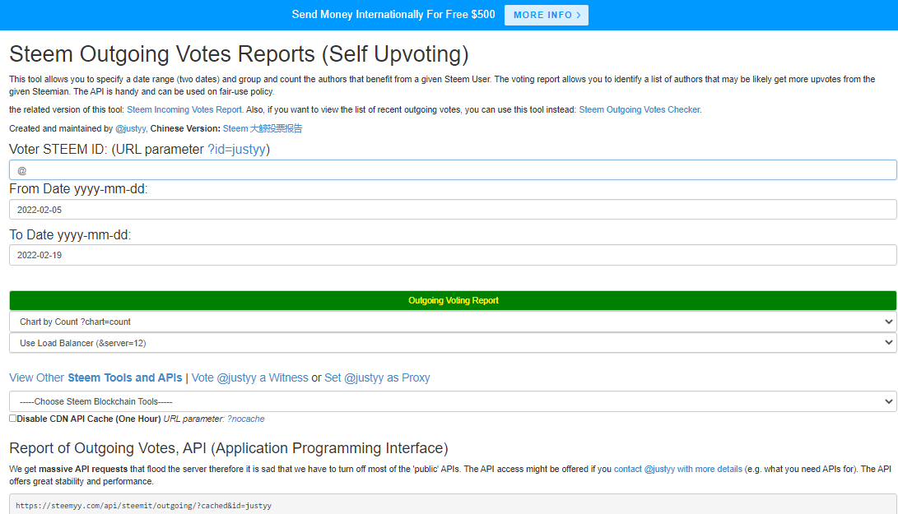Image resolution: width=898 pixels, height=514 pixels.
Task: Click the steemyy.com outgoing API URL text
Action: point(144,506)
